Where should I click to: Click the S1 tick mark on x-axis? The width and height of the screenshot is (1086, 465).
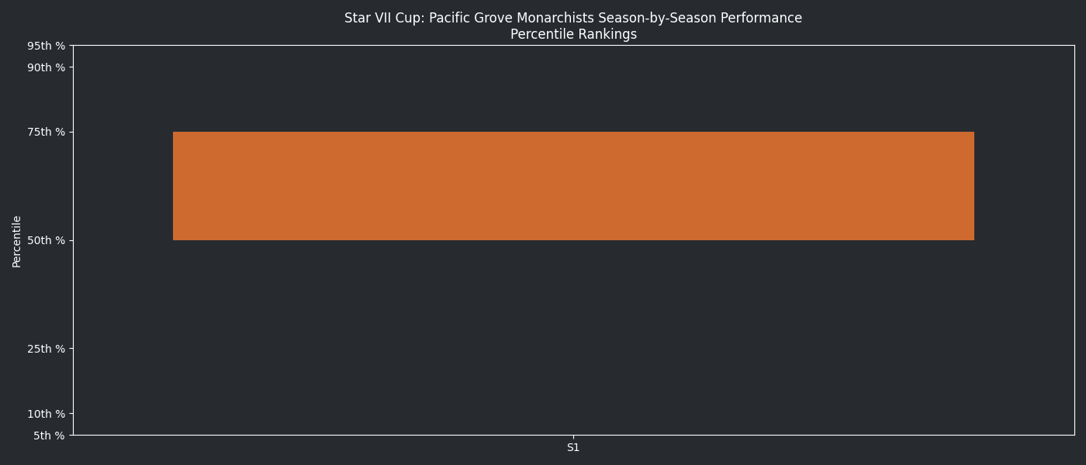tap(573, 437)
